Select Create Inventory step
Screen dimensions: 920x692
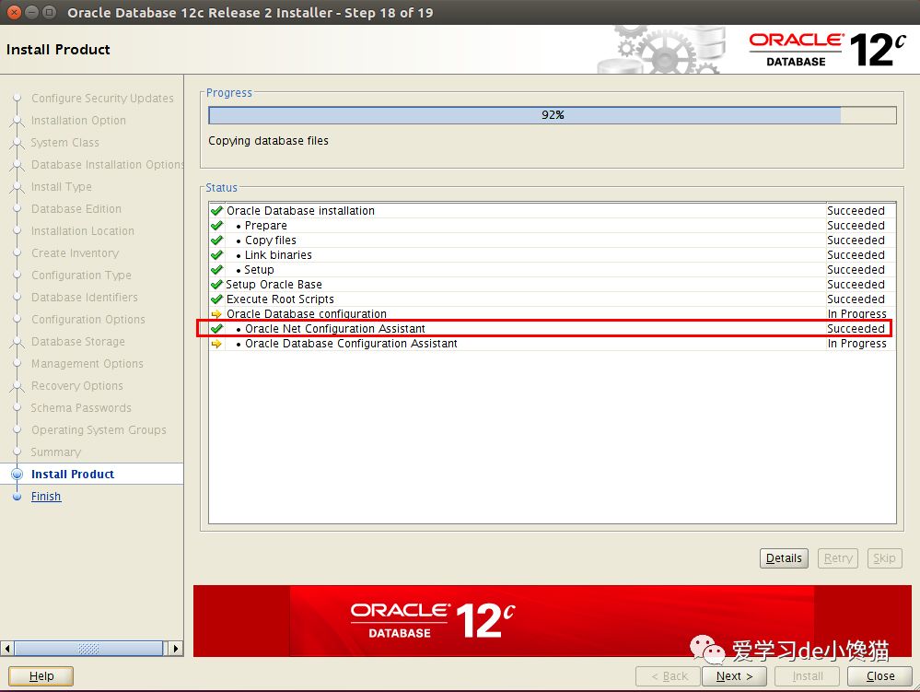click(x=75, y=253)
